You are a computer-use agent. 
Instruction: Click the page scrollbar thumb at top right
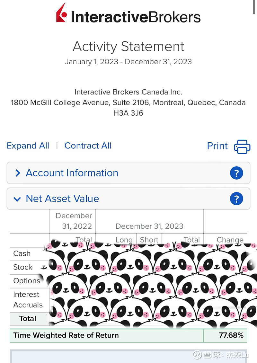(254, 7)
